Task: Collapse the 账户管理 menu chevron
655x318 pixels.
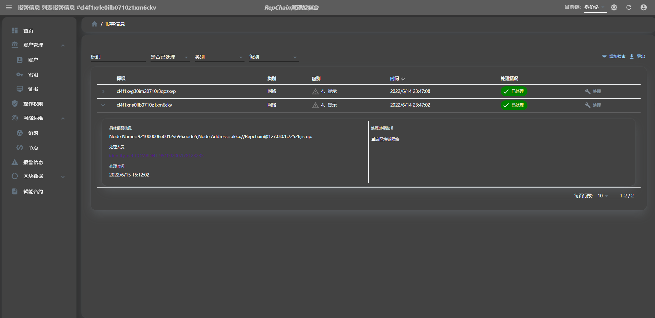Action: tap(63, 45)
